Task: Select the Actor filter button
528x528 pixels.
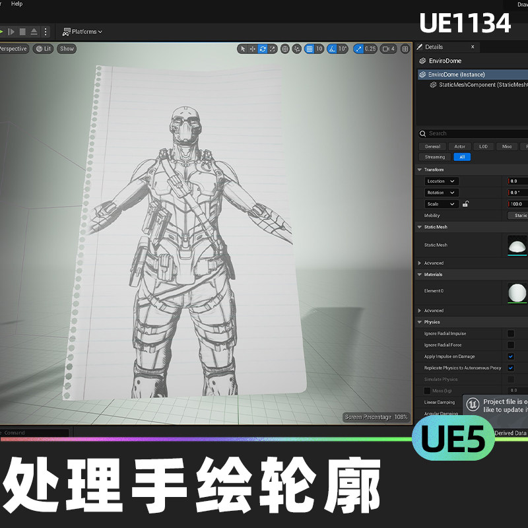Action: tap(460, 146)
